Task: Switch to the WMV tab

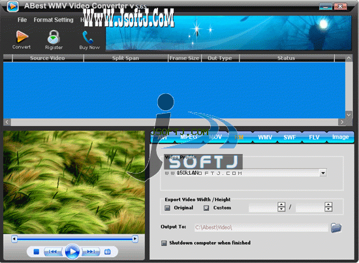Action: pyautogui.click(x=265, y=137)
